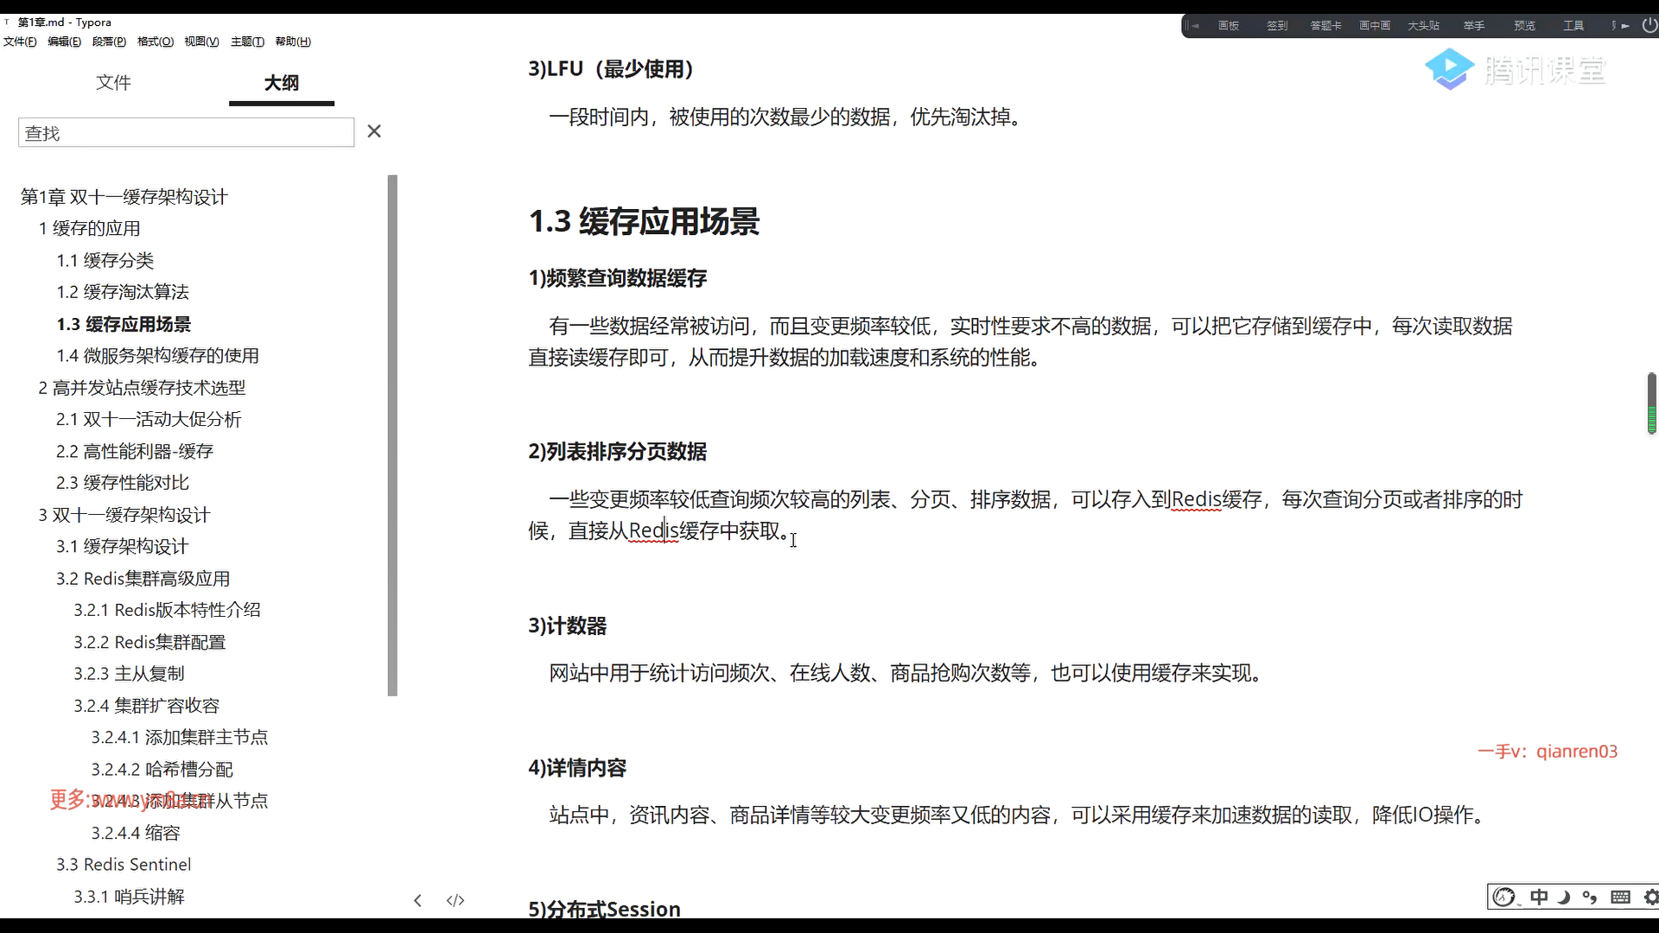Click power icon on classroom toolbar
The height and width of the screenshot is (933, 1659).
(1649, 26)
